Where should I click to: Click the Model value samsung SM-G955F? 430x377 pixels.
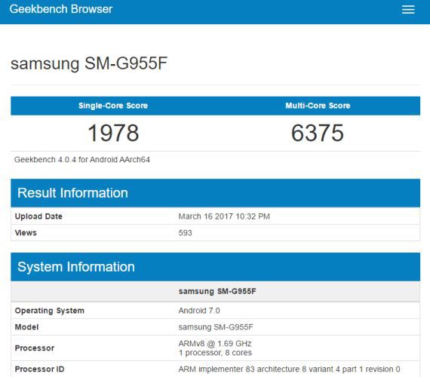click(216, 327)
